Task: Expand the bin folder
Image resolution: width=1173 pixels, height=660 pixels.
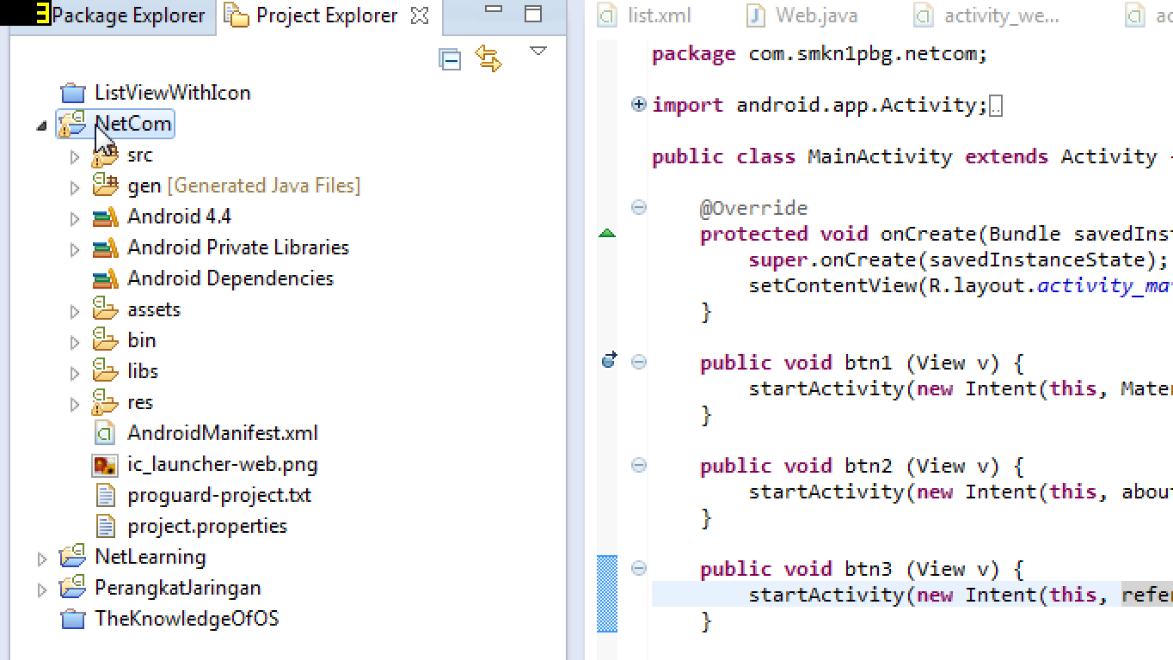Action: tap(75, 342)
